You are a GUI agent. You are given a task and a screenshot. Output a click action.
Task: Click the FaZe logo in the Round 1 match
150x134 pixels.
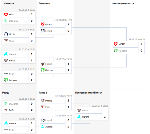6,110
